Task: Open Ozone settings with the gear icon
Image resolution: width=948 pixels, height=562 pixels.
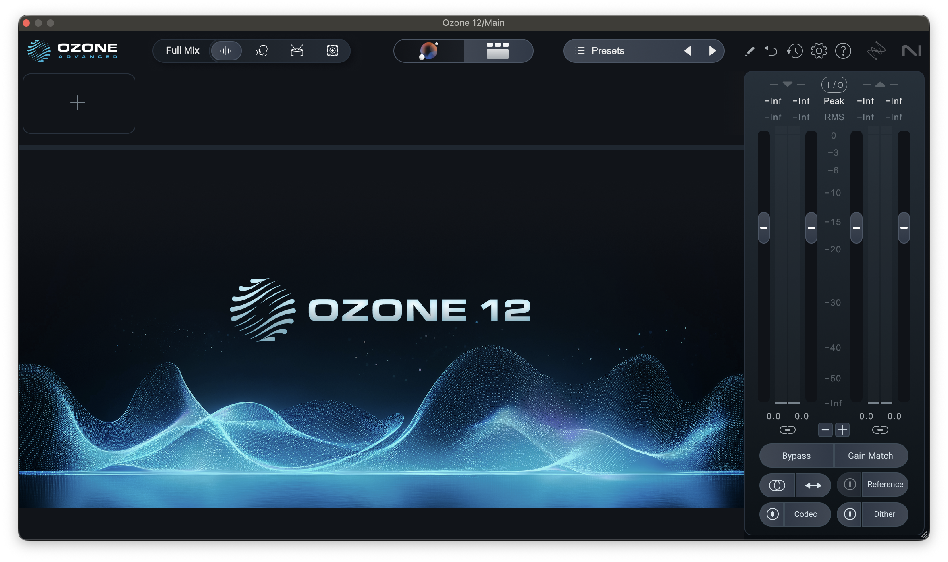Action: click(x=819, y=50)
